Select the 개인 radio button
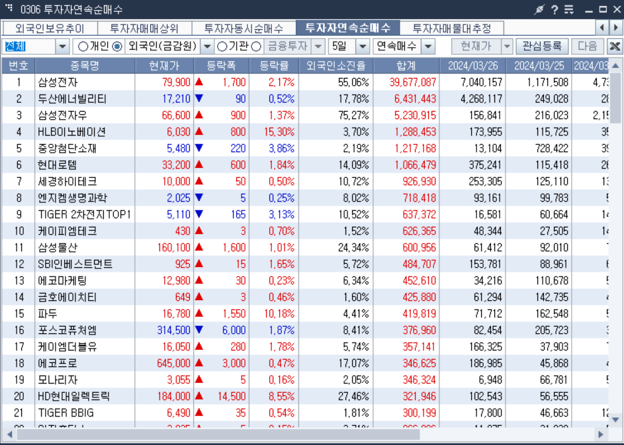Screen dimensions: 624x445 coord(83,46)
